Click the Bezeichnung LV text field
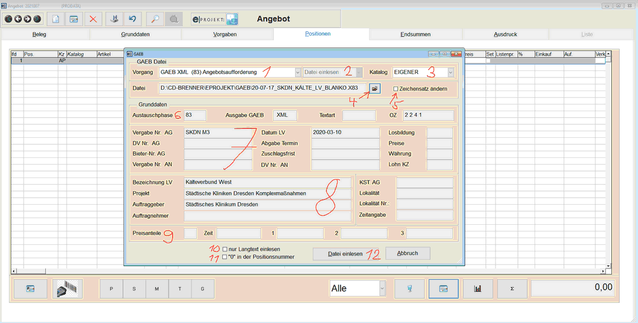Viewport: 638px width, 323px height. 267,182
